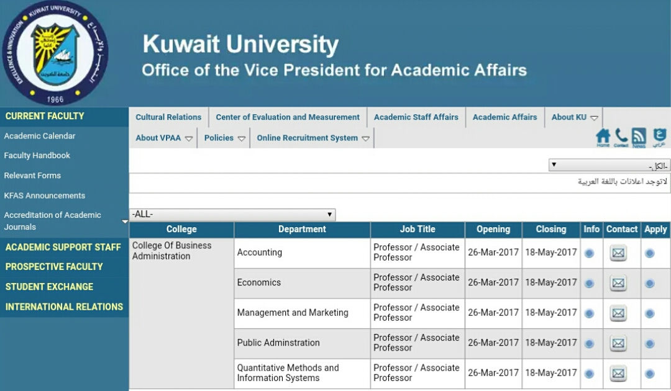Click the Contact envelope for Accounting

pyautogui.click(x=618, y=253)
